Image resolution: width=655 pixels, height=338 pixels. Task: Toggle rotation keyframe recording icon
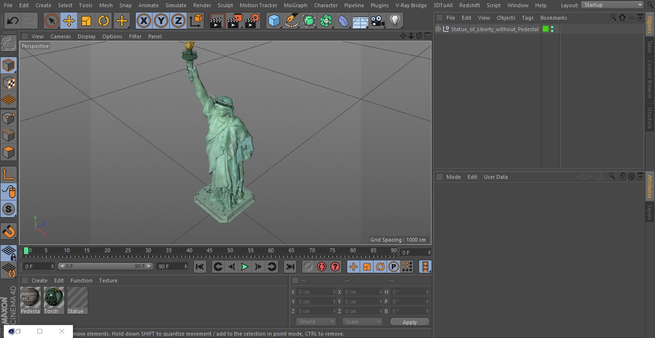pos(380,267)
